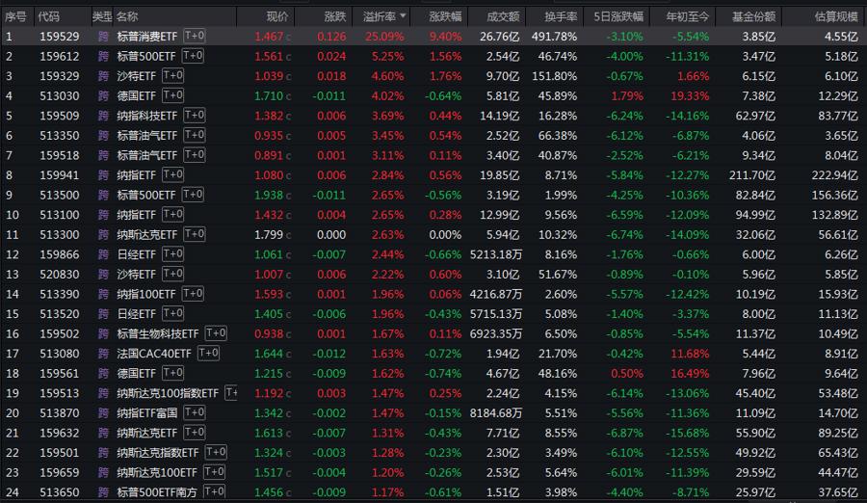Click the 名称 column header
Image resolution: width=867 pixels, height=503 pixels.
(128, 16)
